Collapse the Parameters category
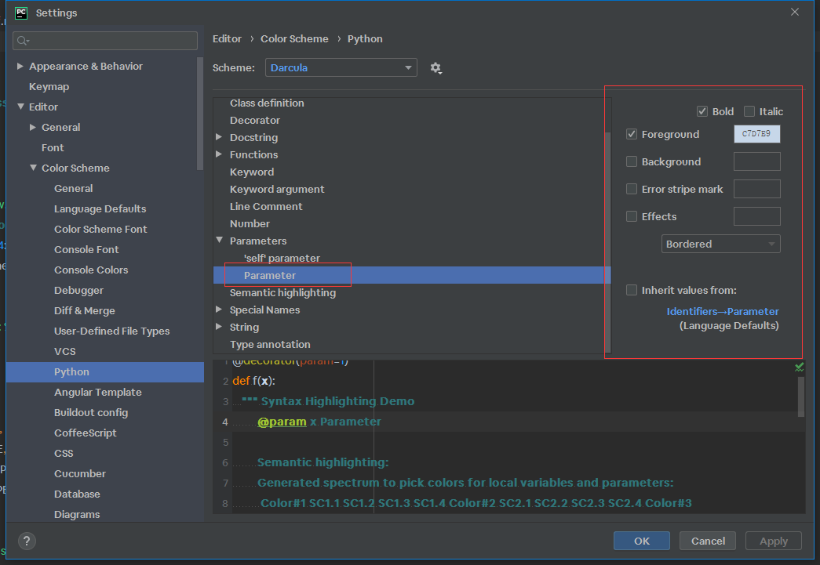The image size is (820, 565). click(219, 241)
